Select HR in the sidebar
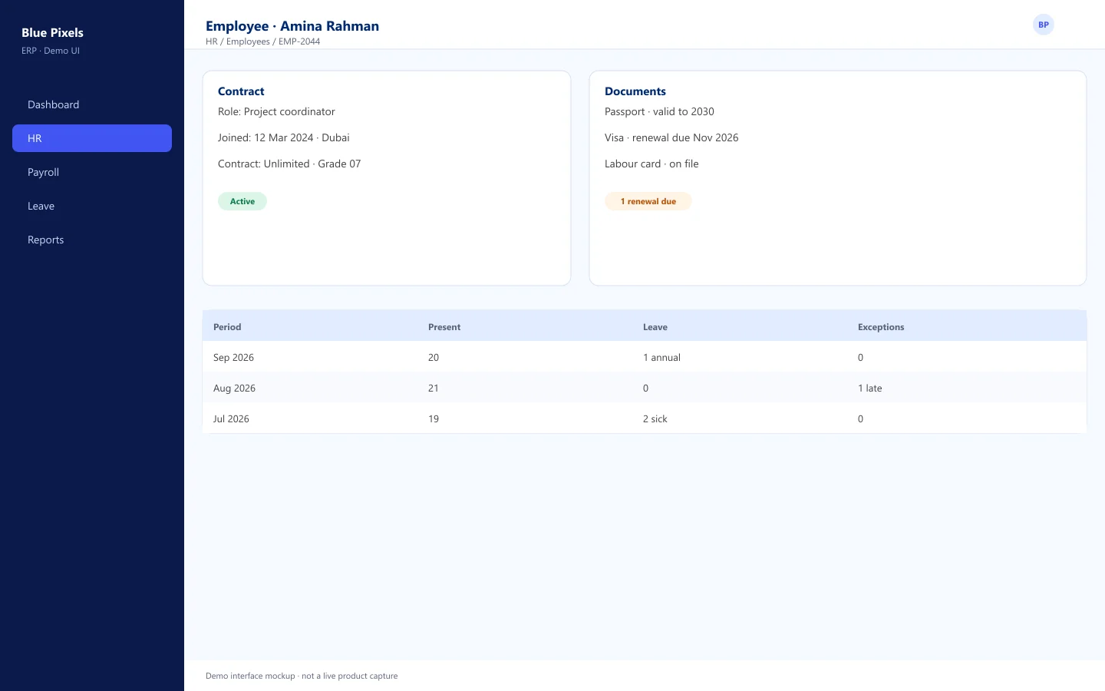The image size is (1105, 691). click(92, 138)
